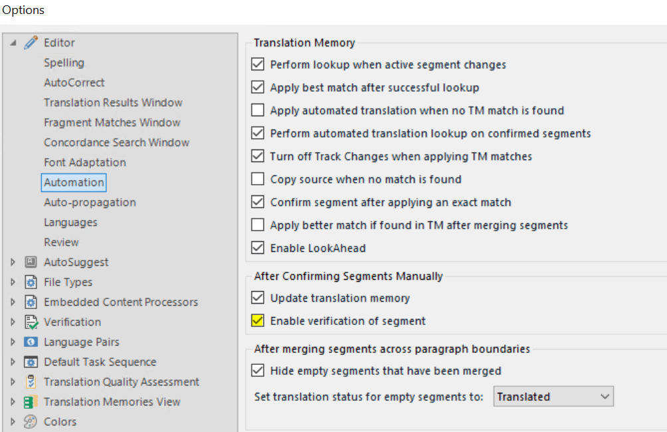Expand the Verification tree node
The height and width of the screenshot is (432, 667).
pos(13,322)
